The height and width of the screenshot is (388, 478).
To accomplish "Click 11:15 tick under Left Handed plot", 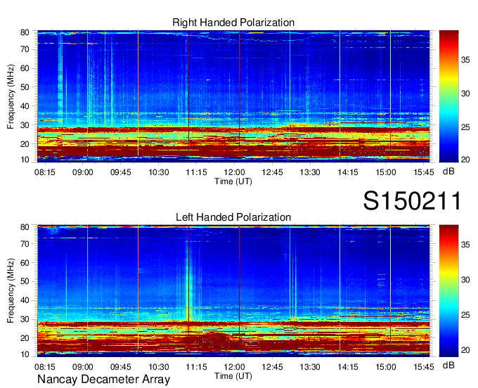I will tap(196, 367).
